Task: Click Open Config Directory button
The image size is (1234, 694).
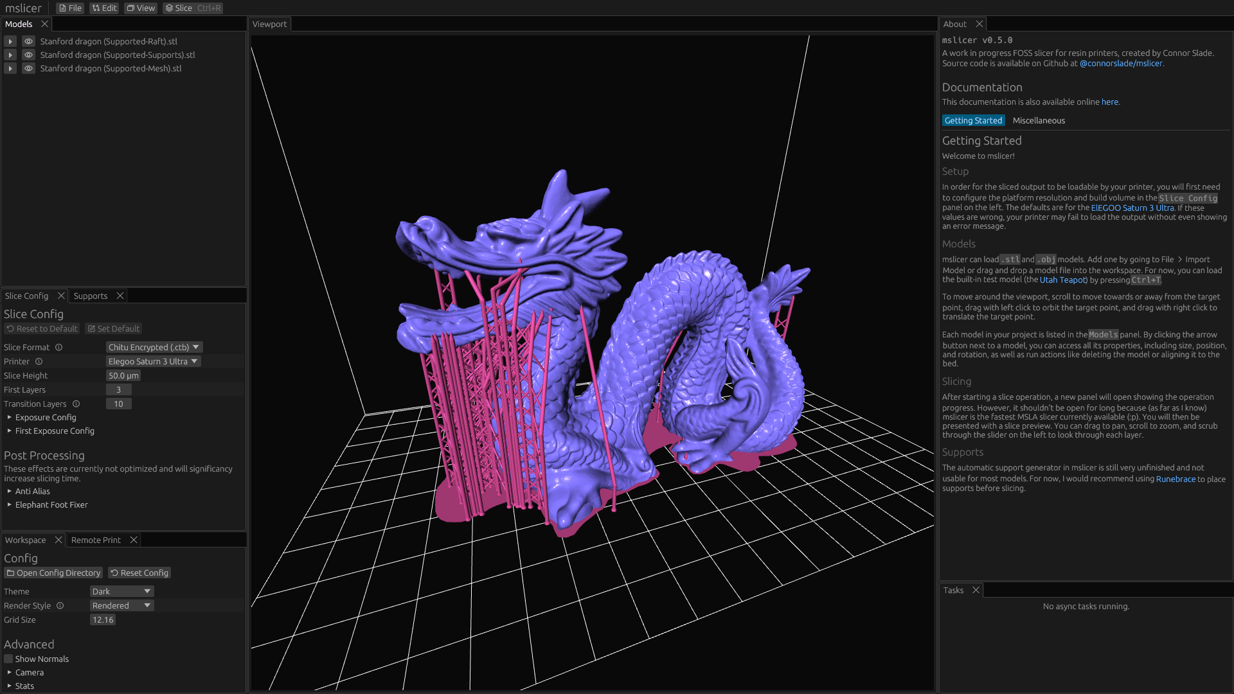Action: (53, 573)
